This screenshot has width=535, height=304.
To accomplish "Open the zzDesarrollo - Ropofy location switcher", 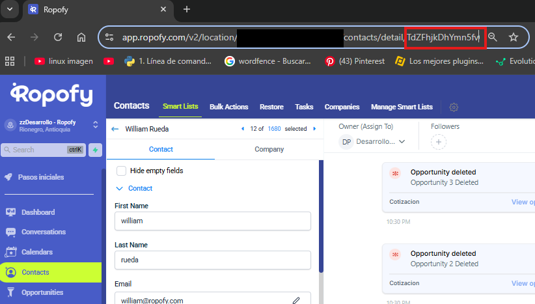I will point(95,124).
